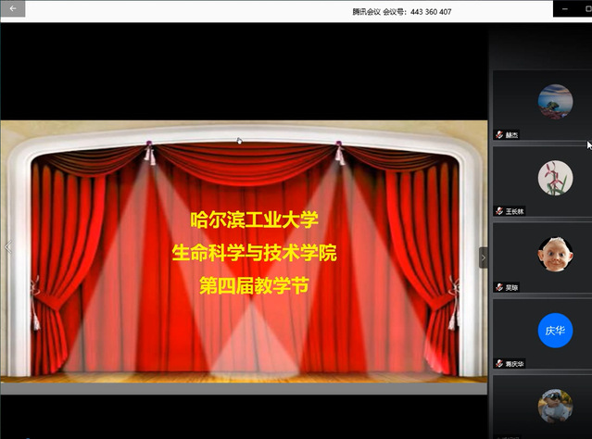Click the muted microphone icon beside 吴琼
This screenshot has height=439, width=592.
(x=498, y=287)
